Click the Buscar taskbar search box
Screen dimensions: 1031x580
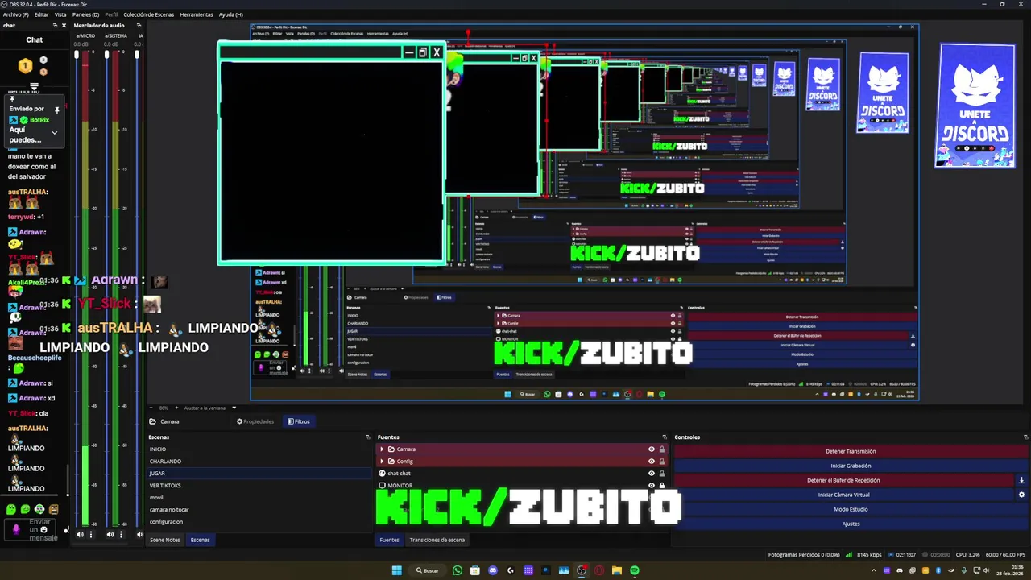pos(428,570)
